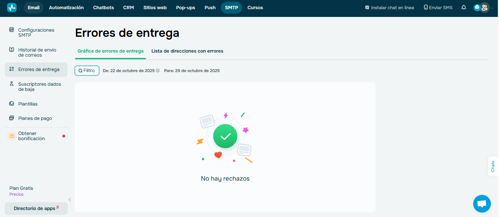Click the Historial de envío de correos clock icon
Image resolution: width=499 pixels, height=217 pixels.
click(12, 50)
